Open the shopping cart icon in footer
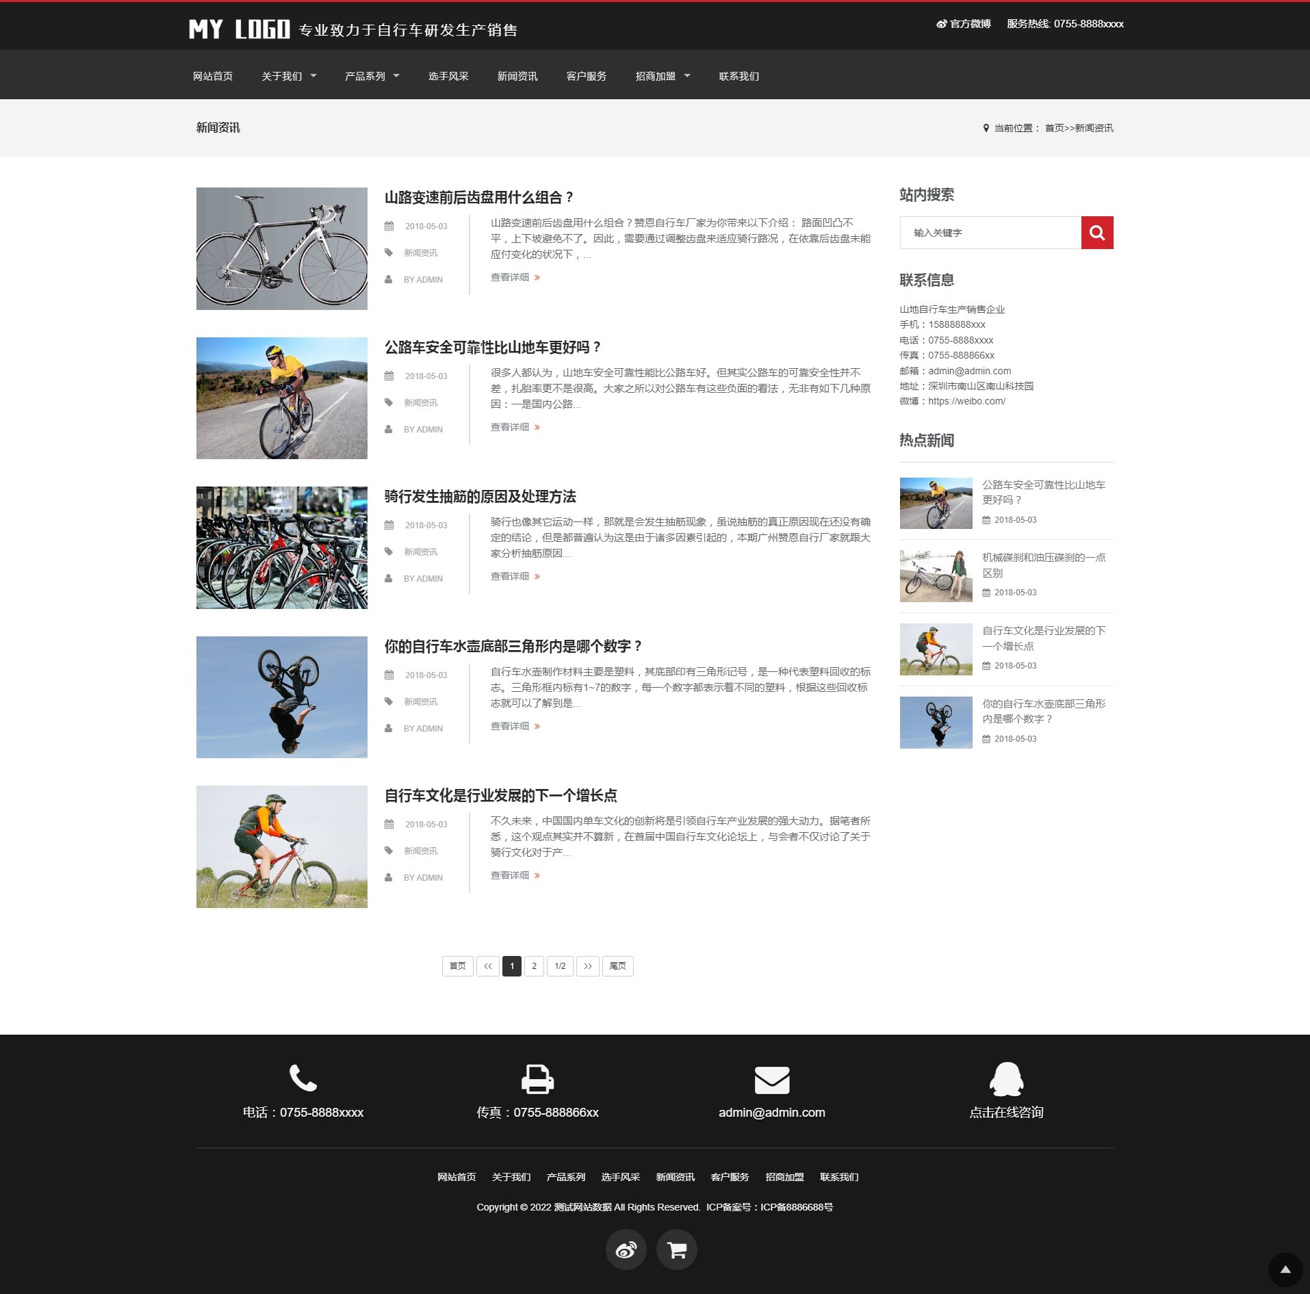Viewport: 1310px width, 1294px height. pyautogui.click(x=676, y=1250)
